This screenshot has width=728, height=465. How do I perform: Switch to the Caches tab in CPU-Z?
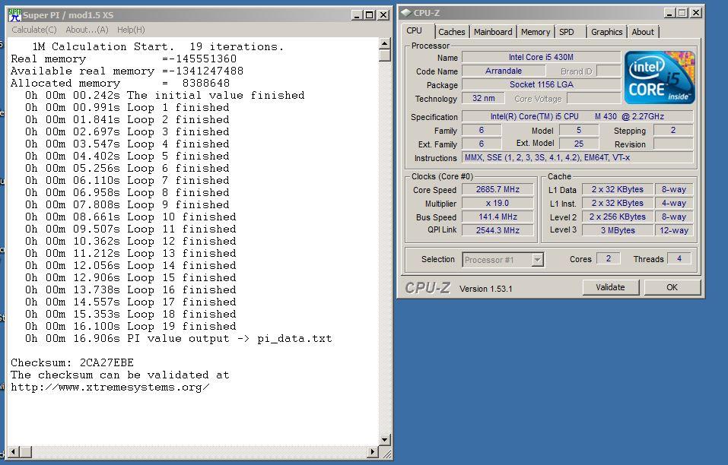tap(451, 32)
